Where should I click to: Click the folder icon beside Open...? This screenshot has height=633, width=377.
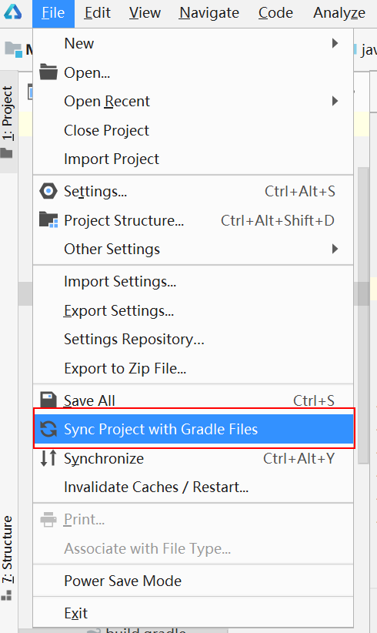click(x=48, y=72)
